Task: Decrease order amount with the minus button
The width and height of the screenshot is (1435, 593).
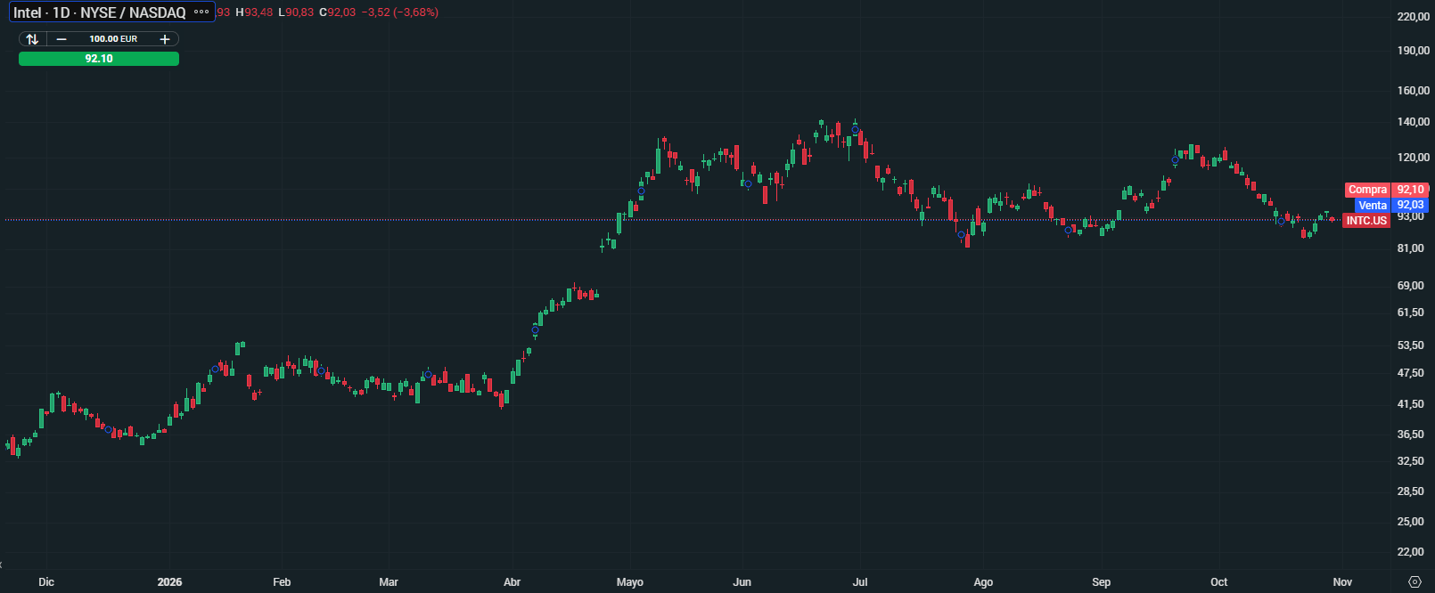Action: [61, 39]
